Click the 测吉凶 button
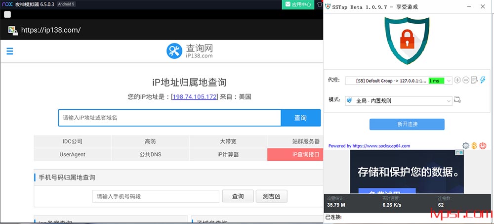The image size is (494, 224). click(x=272, y=196)
